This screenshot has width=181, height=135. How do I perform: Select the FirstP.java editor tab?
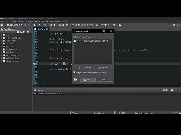(41, 29)
